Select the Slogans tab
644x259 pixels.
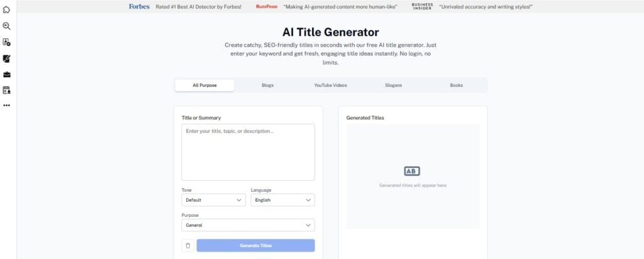(394, 85)
